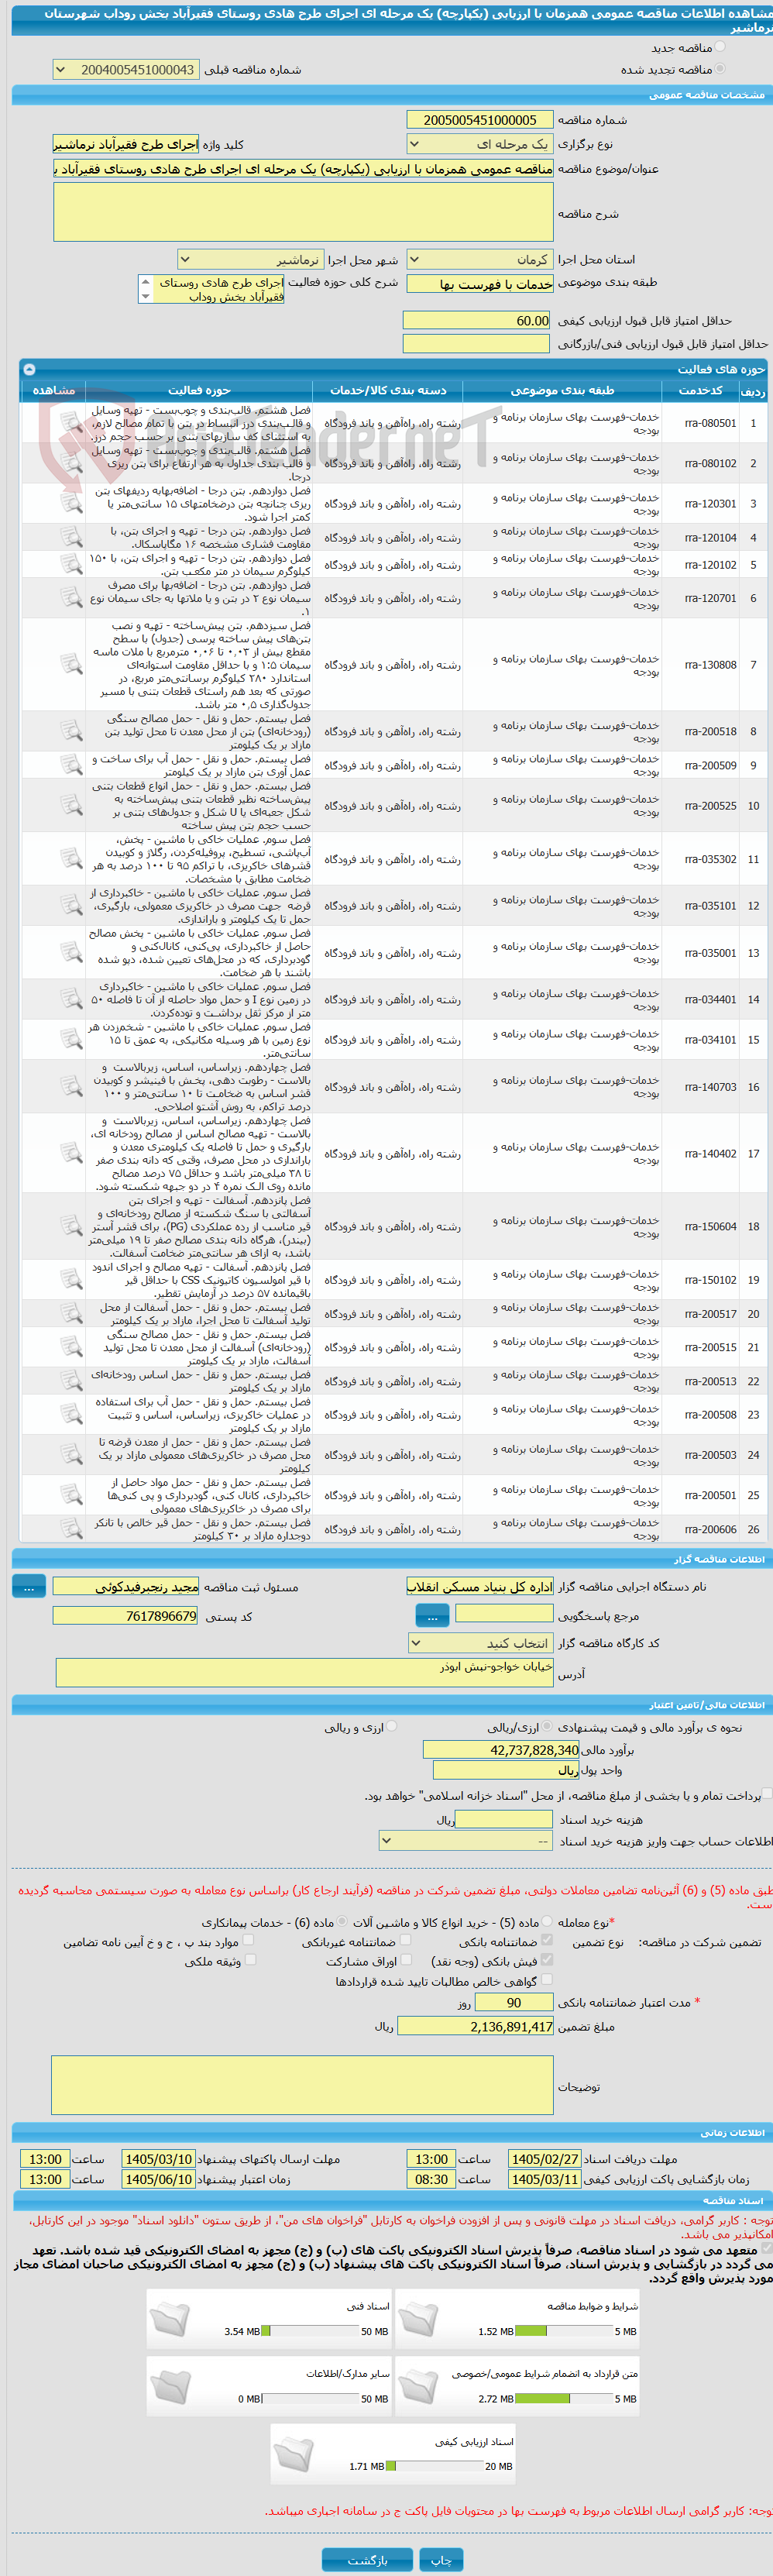Open view icon for row rra-034401
The image size is (773, 2576).
click(70, 999)
